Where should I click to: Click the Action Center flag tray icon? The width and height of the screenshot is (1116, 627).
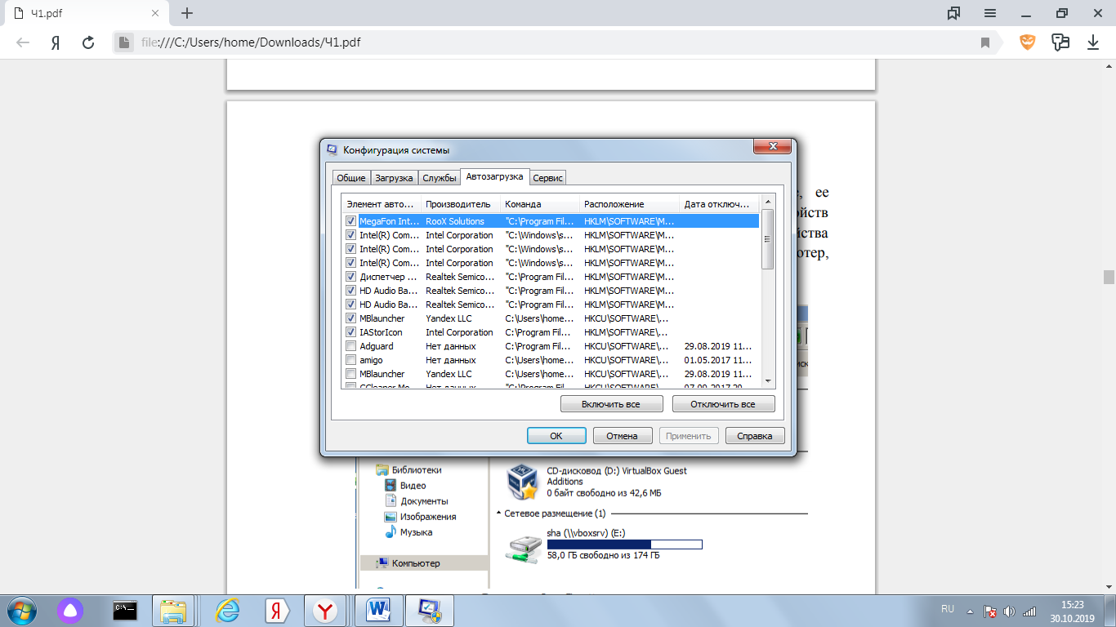coord(989,611)
